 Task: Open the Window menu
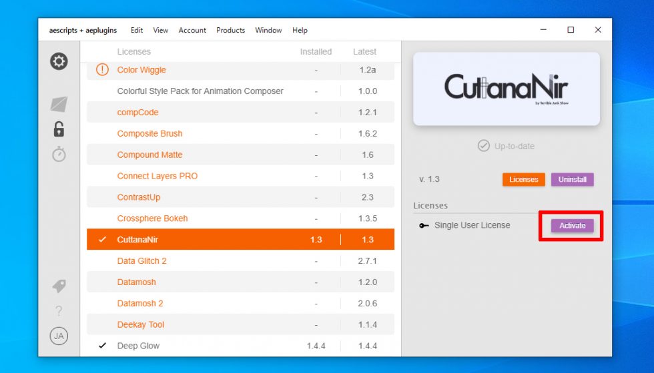point(268,30)
